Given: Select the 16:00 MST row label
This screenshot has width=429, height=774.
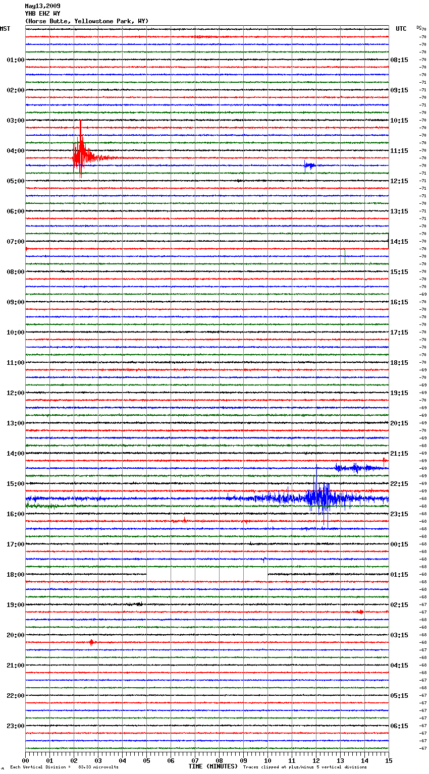Looking at the screenshot, I should click(x=15, y=514).
